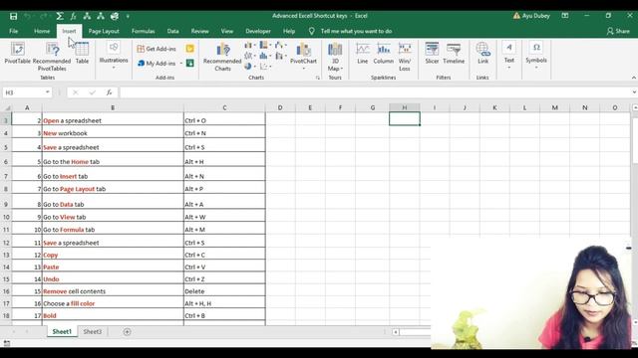Click the Insert Function fx icon in the quick access toolbar
The width and height of the screenshot is (638, 358).
tap(73, 16)
